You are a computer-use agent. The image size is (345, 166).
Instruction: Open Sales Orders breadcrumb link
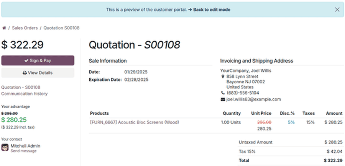point(25,28)
